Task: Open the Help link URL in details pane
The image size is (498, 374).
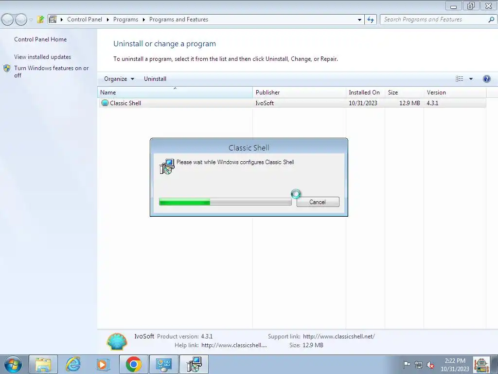Action: click(x=234, y=345)
